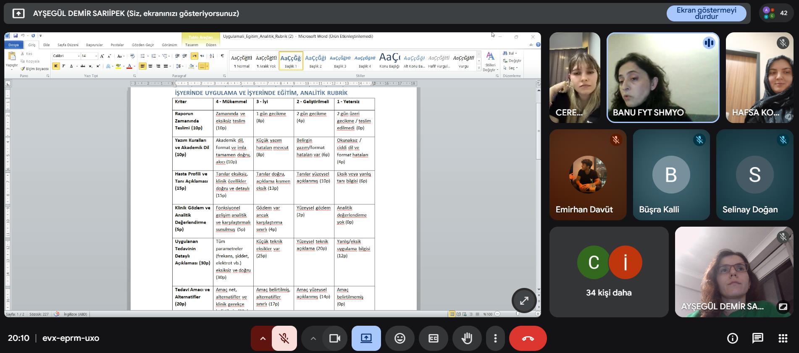Open the '34 kişi daha' tile
This screenshot has width=799, height=353.
coord(609,272)
